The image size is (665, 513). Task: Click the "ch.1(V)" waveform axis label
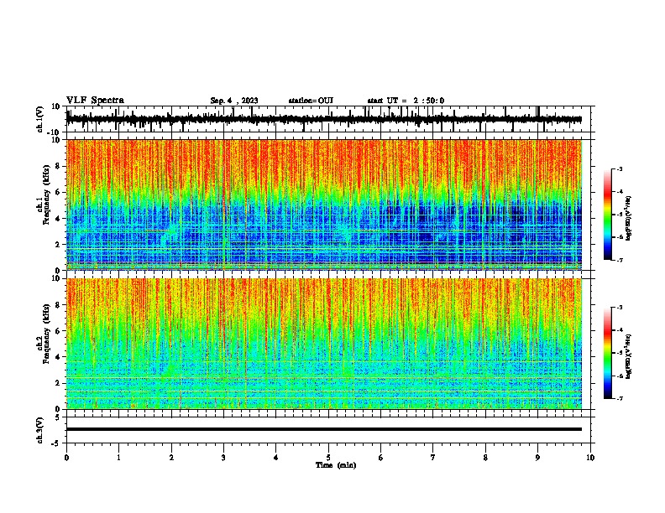[40, 119]
